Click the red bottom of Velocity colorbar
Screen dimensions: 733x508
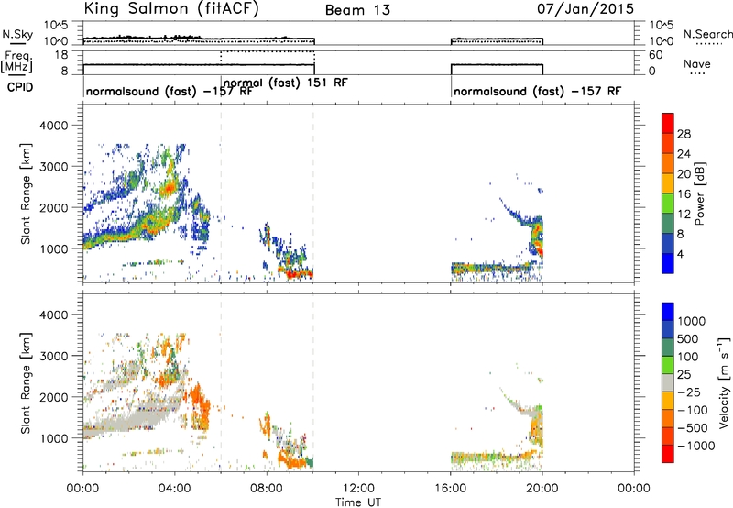(668, 454)
